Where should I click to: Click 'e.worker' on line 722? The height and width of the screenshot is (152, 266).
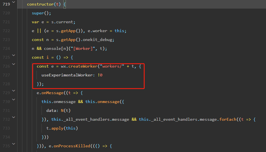[x=97, y=31]
